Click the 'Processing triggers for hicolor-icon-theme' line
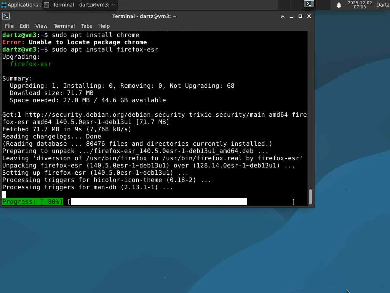The width and height of the screenshot is (390, 293). click(x=107, y=180)
